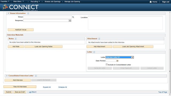This screenshot has height=96, width=171.
Task: Collapse the Venue Information section
Action: click(8, 13)
